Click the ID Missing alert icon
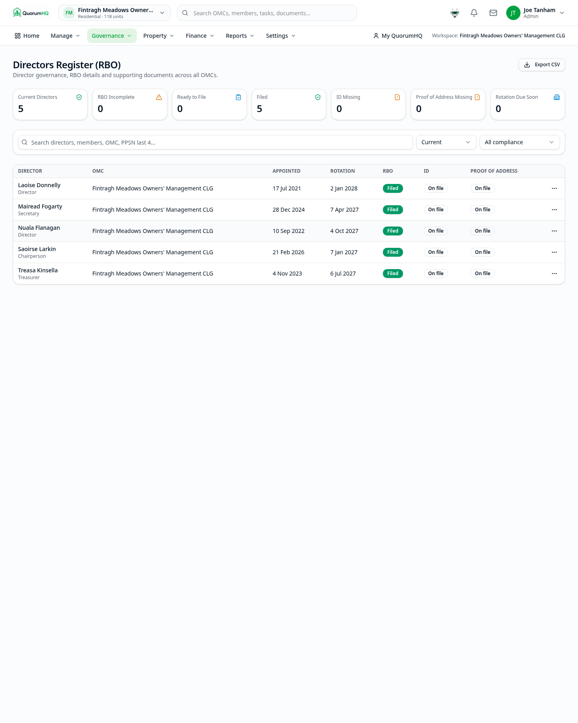Image resolution: width=578 pixels, height=723 pixels. click(397, 97)
